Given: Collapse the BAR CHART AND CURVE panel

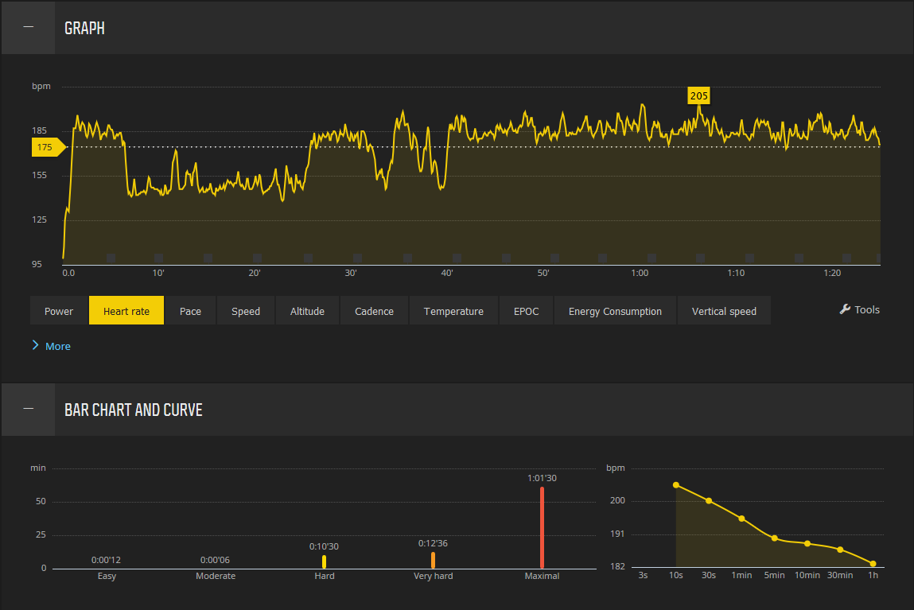Looking at the screenshot, I should coord(27,409).
